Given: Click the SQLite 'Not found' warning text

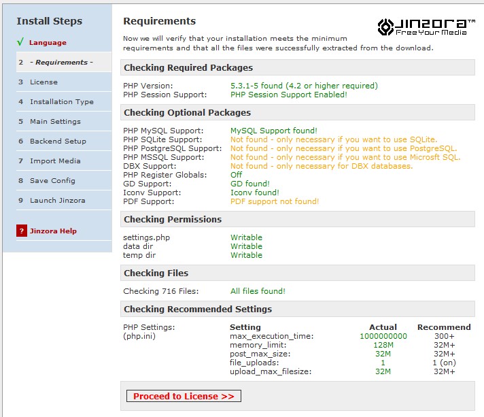Looking at the screenshot, I should pos(334,139).
